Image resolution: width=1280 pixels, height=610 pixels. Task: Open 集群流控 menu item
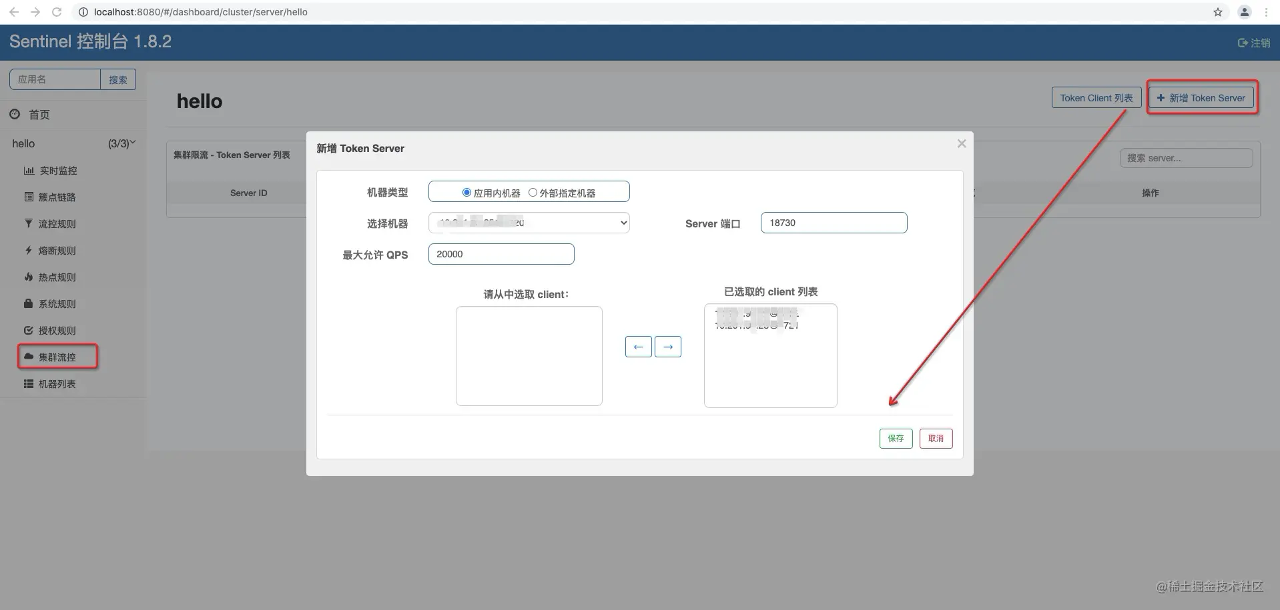[x=50, y=357]
